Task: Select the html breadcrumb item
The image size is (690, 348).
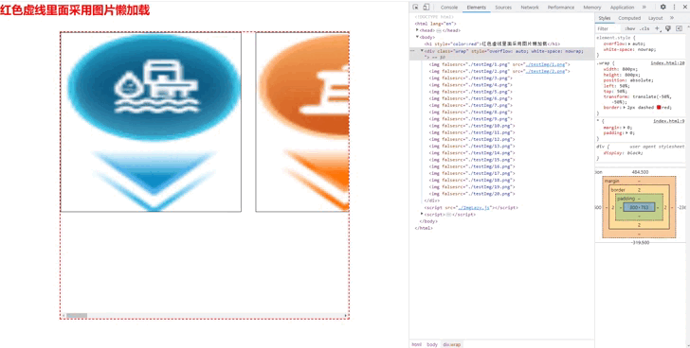Action: [416, 344]
